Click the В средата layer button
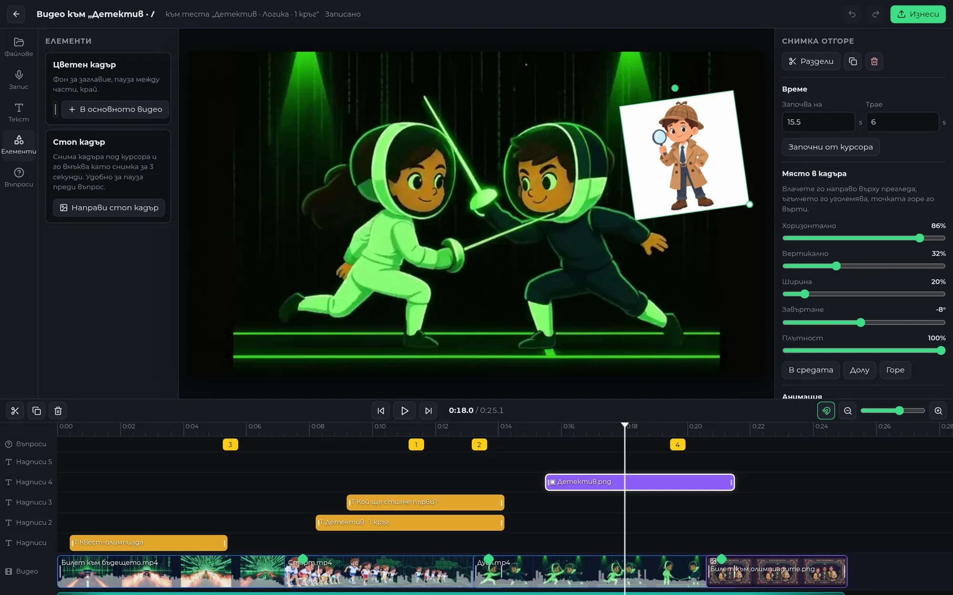953x595 pixels. [x=811, y=370]
